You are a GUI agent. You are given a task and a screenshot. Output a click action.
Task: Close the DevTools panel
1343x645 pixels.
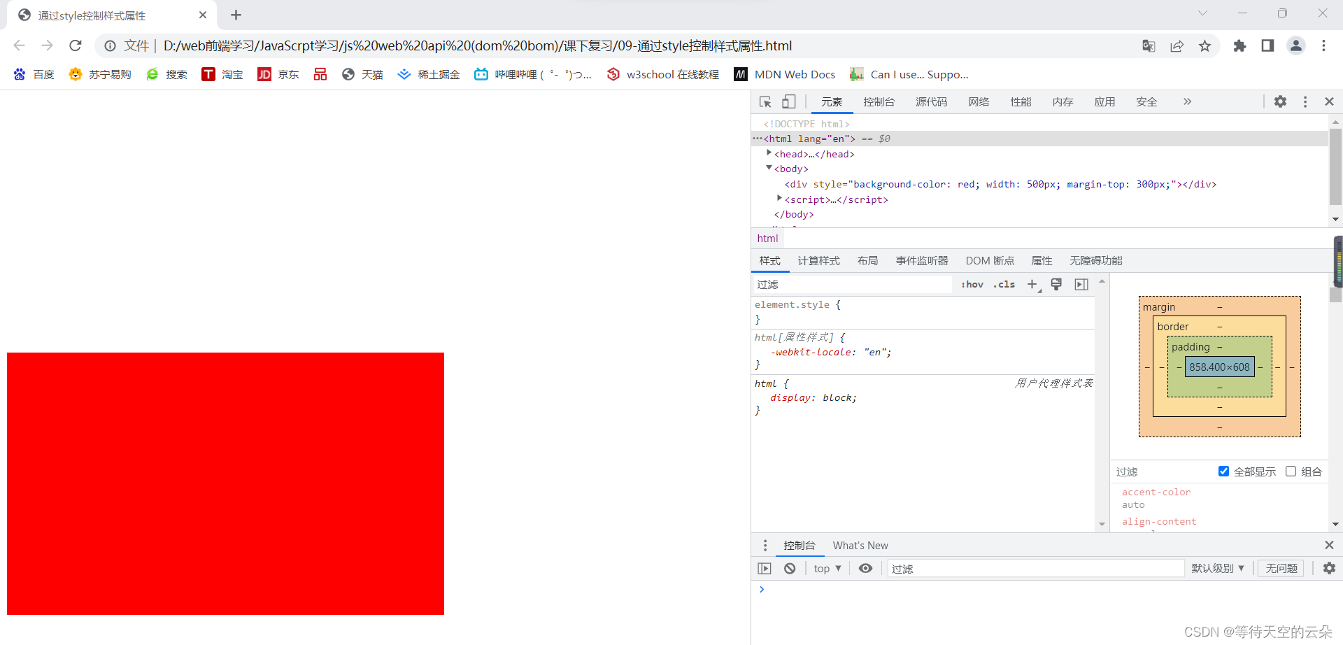click(x=1329, y=101)
